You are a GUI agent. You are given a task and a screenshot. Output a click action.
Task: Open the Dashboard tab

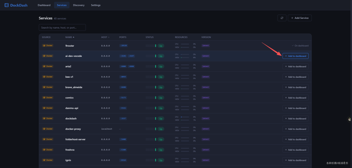[x=44, y=5]
